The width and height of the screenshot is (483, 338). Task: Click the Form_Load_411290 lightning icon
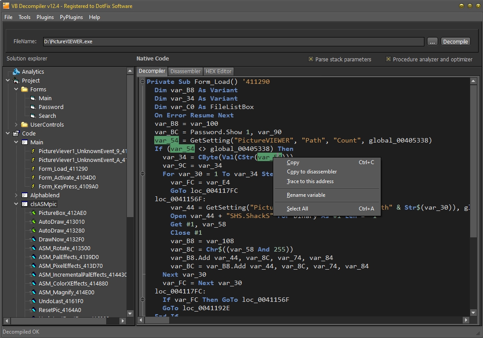[x=33, y=169]
